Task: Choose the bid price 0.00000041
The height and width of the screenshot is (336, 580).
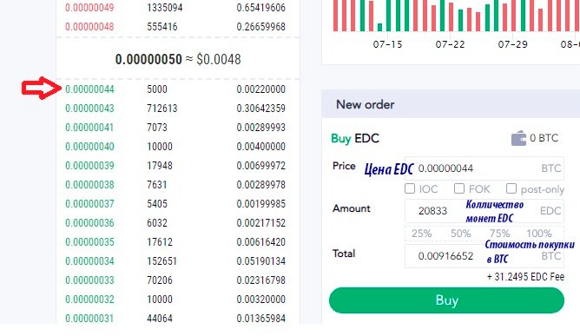Action: 90,128
